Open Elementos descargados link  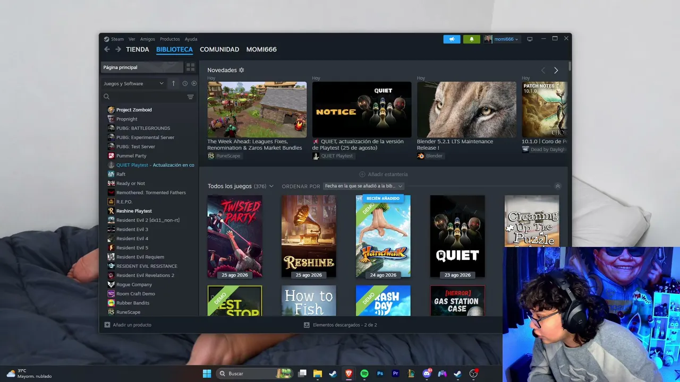pyautogui.click(x=345, y=325)
